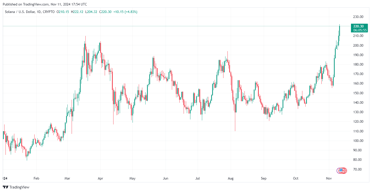
Task: Click the 140.00 price axis label
Action: (358, 102)
